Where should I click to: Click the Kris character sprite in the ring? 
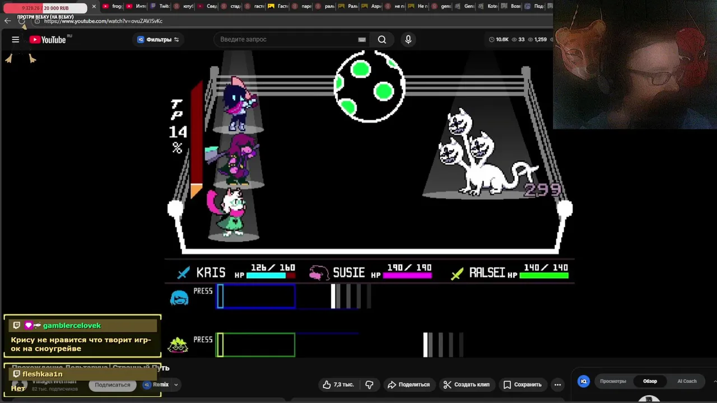pos(240,104)
